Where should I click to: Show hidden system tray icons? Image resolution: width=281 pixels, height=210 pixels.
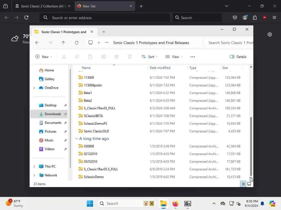[214, 203]
